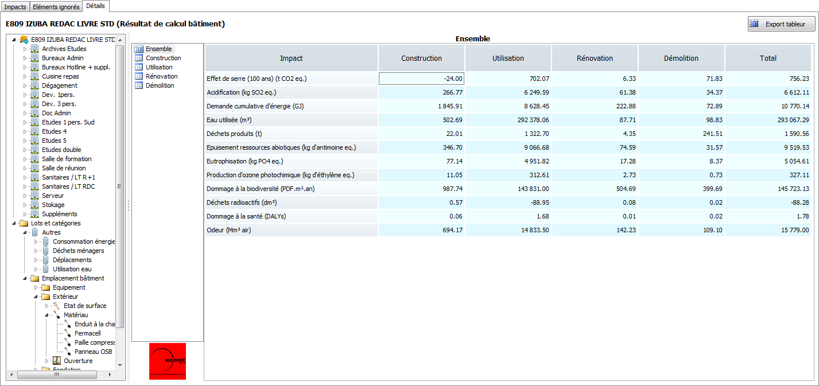Click the Rénovation table icon

(139, 76)
